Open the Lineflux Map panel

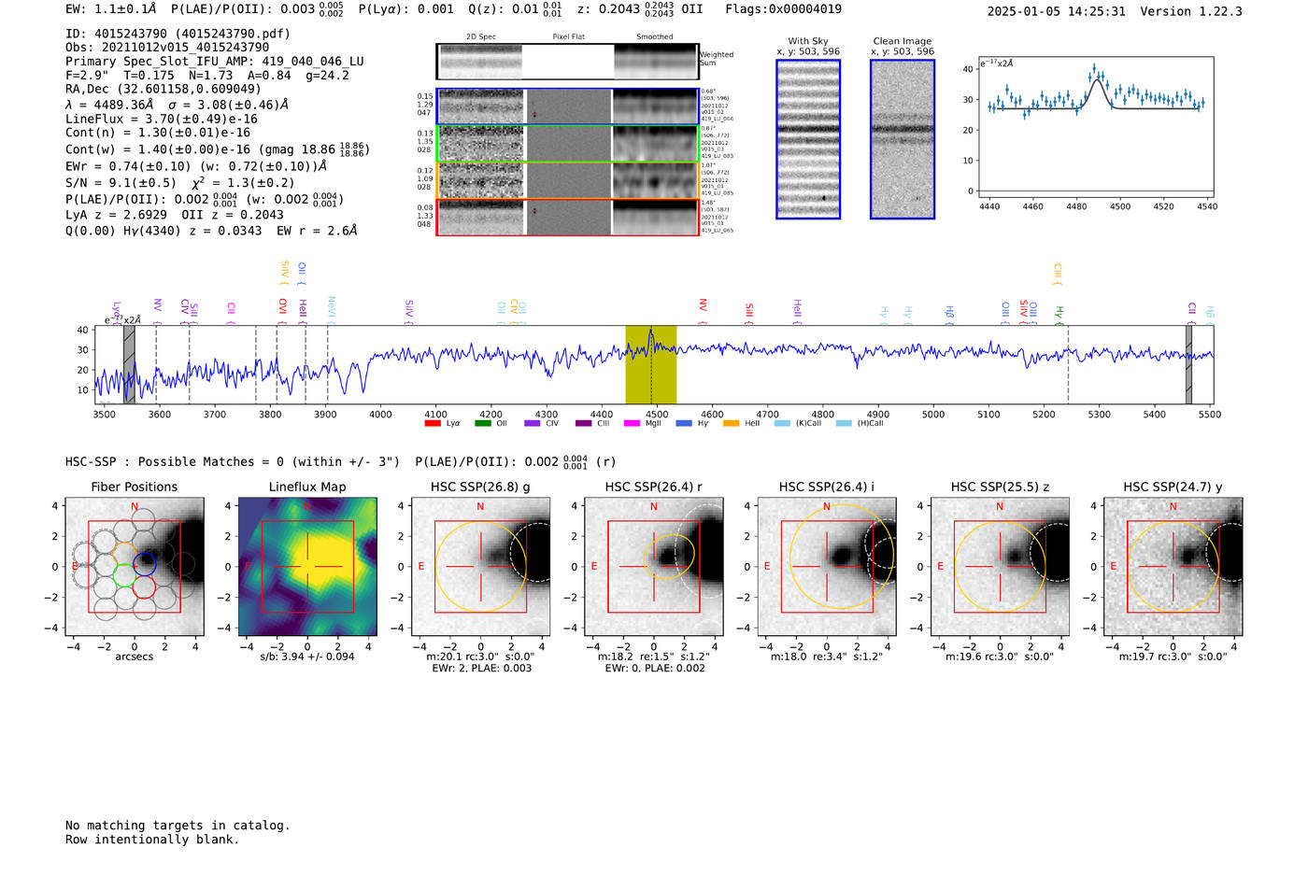coord(307,567)
